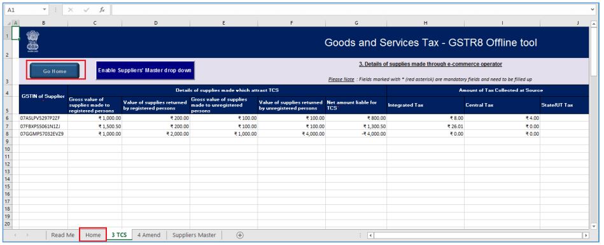Click the formula bar Enter checkmark icon
Viewport: 604px width, 245px height.
(86, 10)
